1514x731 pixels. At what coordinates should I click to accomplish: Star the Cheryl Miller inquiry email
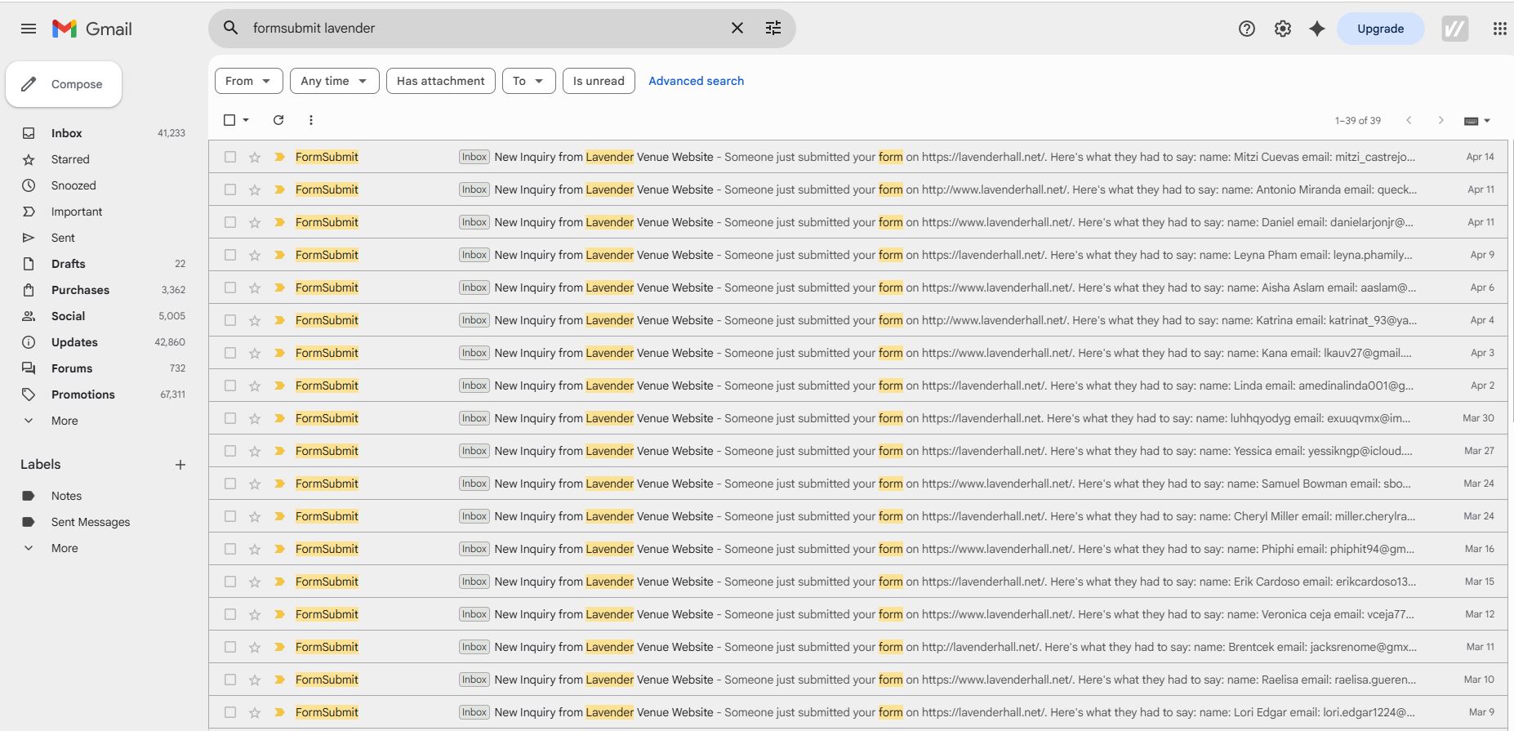(x=255, y=516)
